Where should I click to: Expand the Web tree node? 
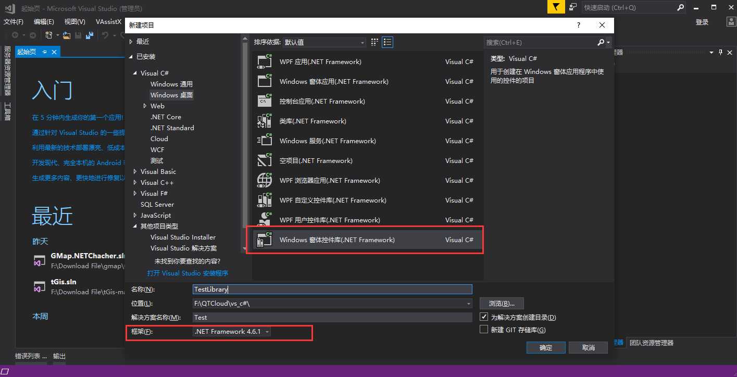pos(145,106)
